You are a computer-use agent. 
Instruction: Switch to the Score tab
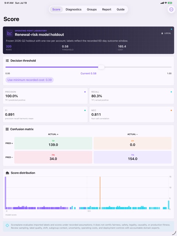[56, 10]
